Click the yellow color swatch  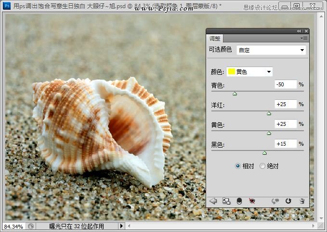[x=232, y=71]
